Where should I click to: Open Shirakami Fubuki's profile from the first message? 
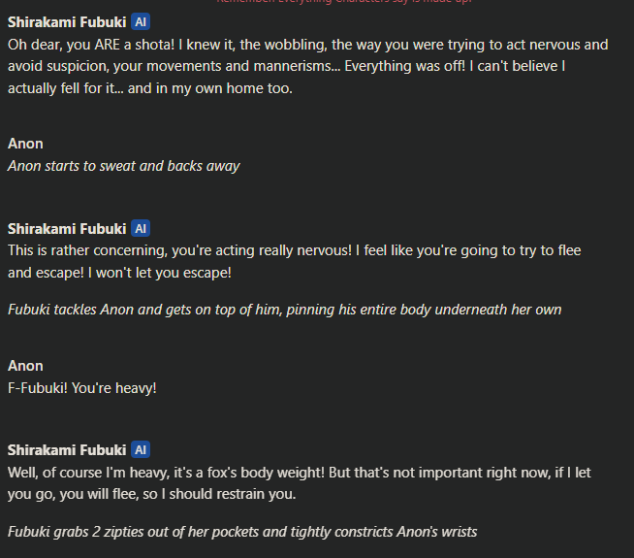pyautogui.click(x=67, y=21)
